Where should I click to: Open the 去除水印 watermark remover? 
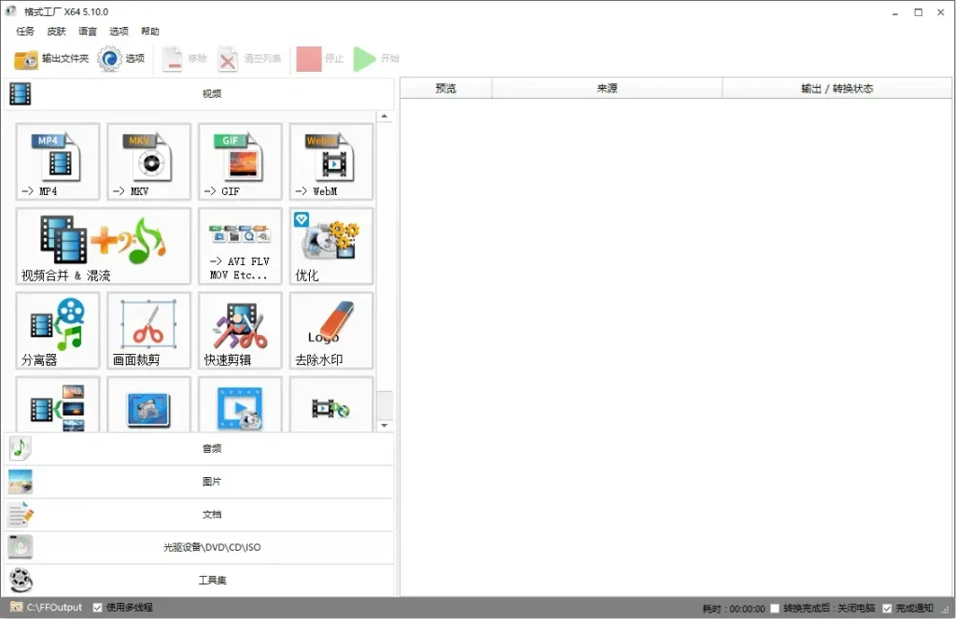[331, 331]
